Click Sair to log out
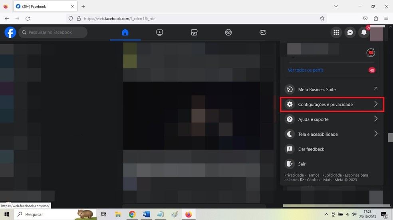The image size is (393, 220). (x=331, y=164)
